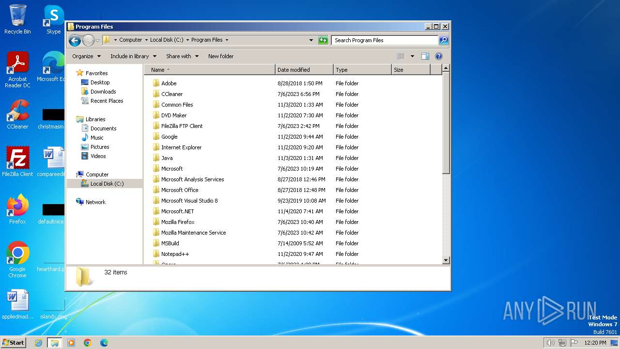Select the Adobe folder icon

(x=156, y=83)
